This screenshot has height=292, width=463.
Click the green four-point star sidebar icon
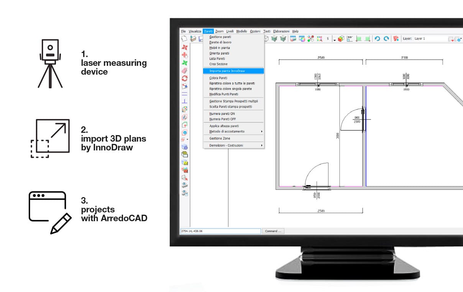tap(184, 63)
